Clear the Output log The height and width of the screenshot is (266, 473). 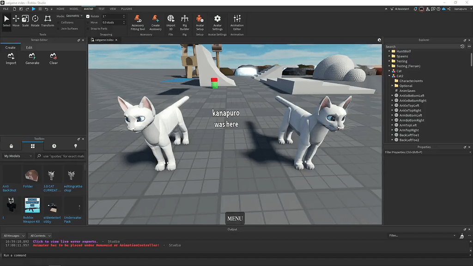tap(461, 236)
